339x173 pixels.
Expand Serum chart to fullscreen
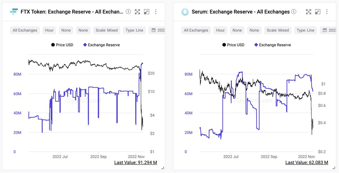[308, 12]
